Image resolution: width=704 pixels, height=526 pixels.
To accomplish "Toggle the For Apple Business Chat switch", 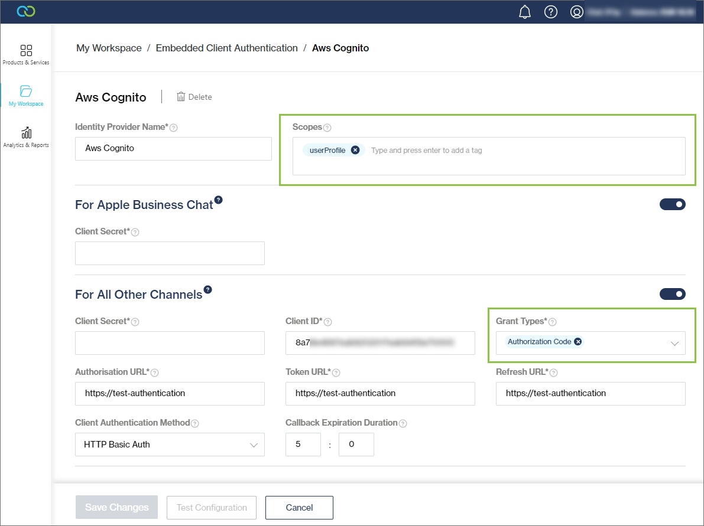I will 672,204.
